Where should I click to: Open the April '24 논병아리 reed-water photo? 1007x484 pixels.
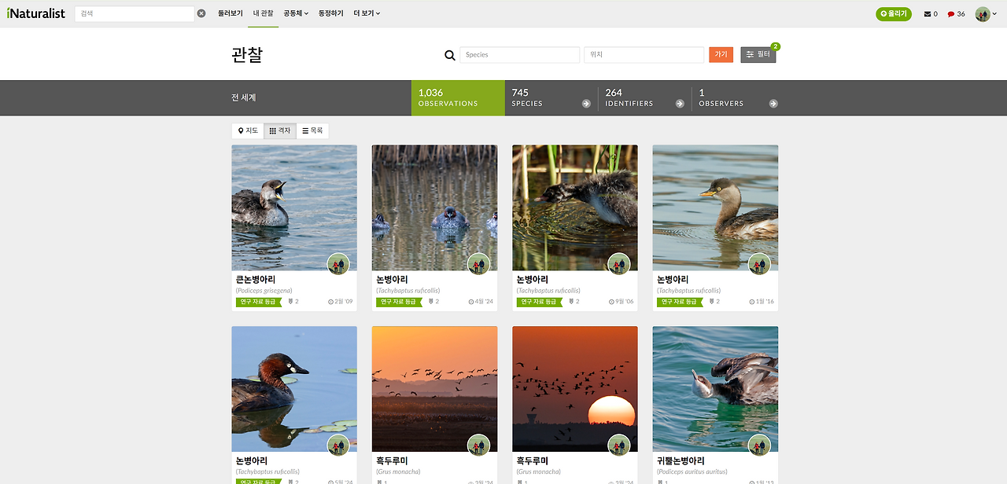tap(434, 207)
